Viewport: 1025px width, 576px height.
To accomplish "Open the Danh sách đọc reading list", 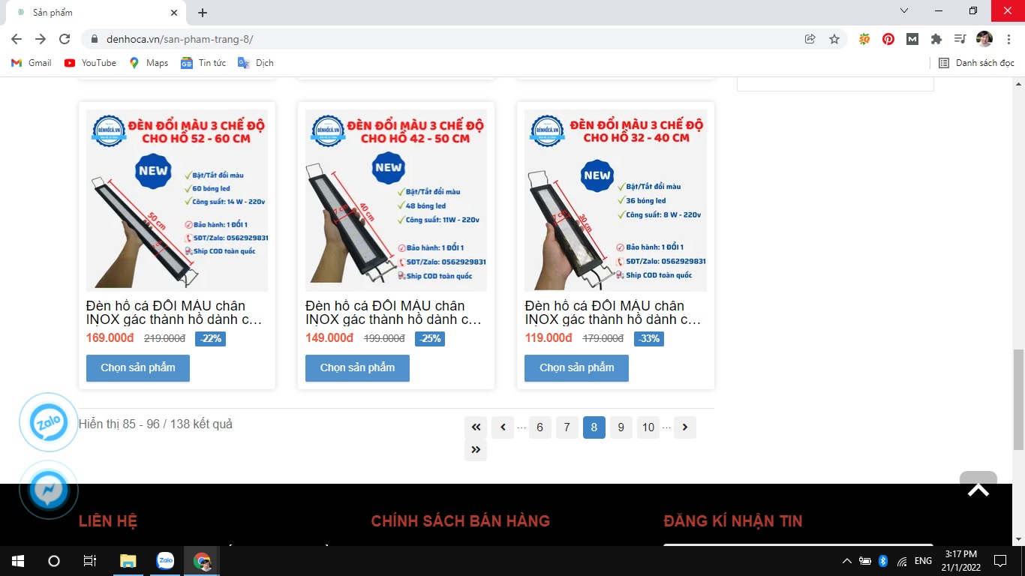I will 977,63.
